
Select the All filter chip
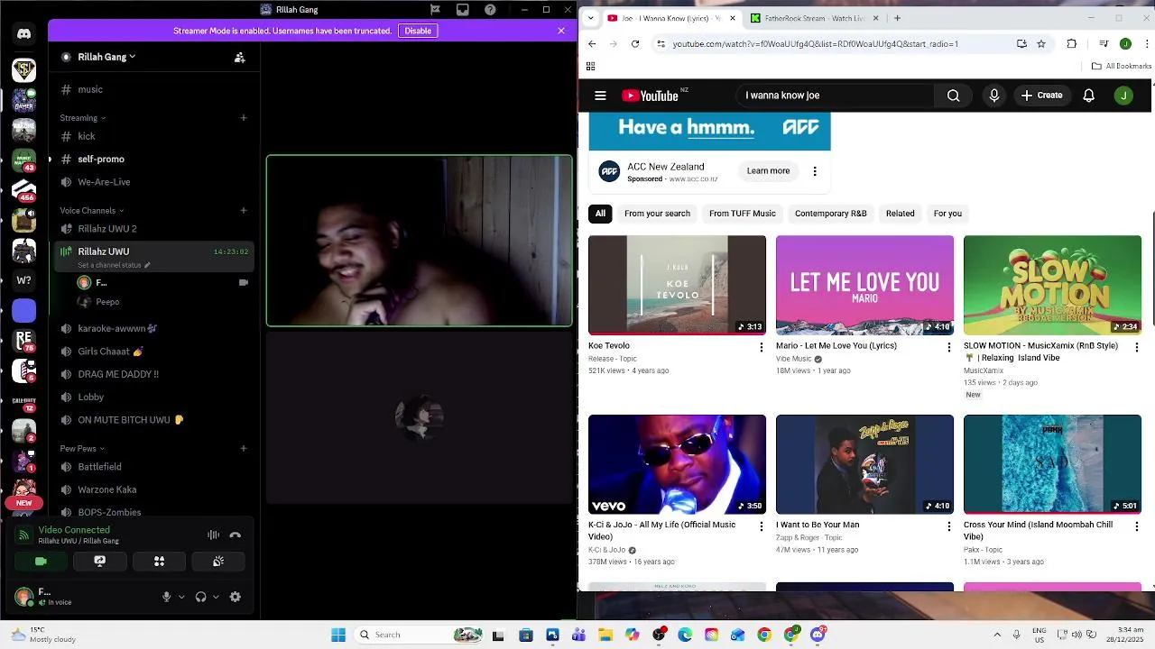[x=600, y=214]
